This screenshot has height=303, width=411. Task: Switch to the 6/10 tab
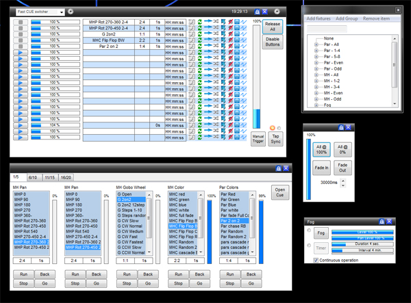pyautogui.click(x=33, y=177)
